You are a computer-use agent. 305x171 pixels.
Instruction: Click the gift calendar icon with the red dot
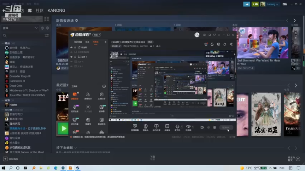[x=206, y=44]
